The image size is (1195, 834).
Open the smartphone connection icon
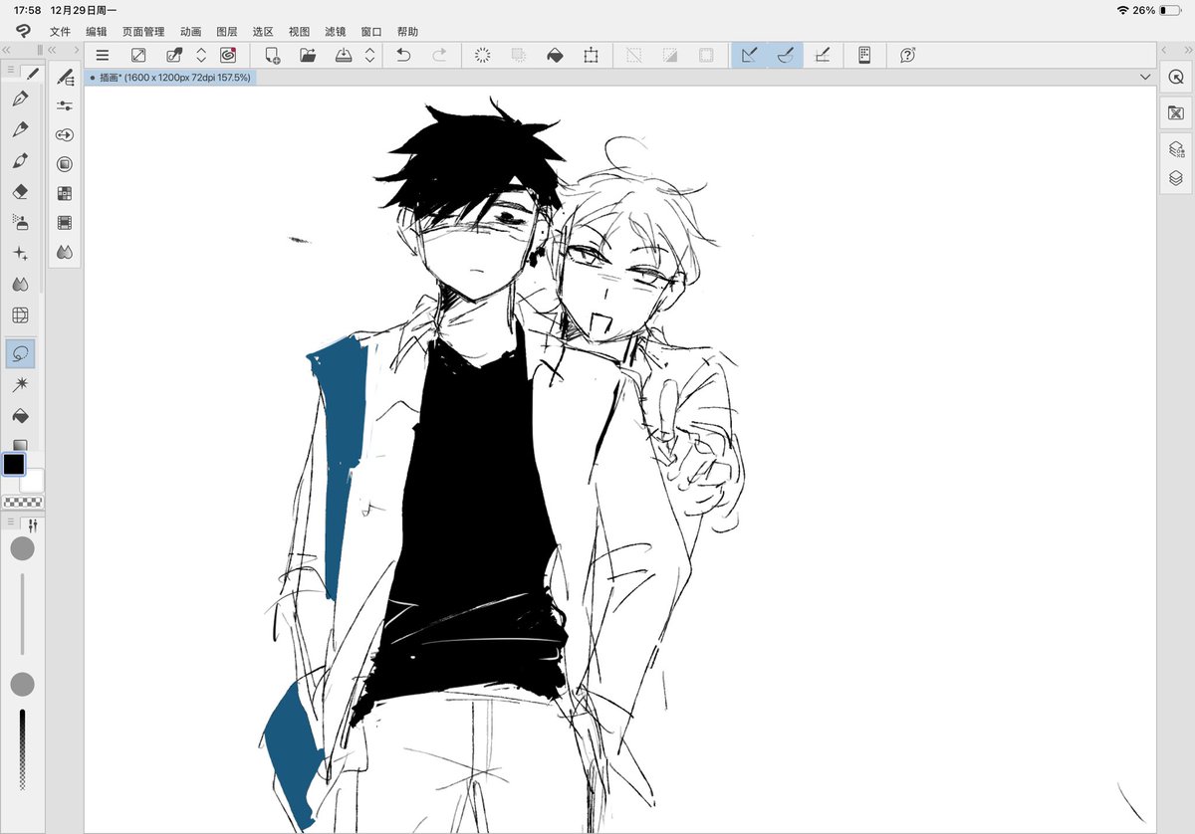(x=864, y=56)
